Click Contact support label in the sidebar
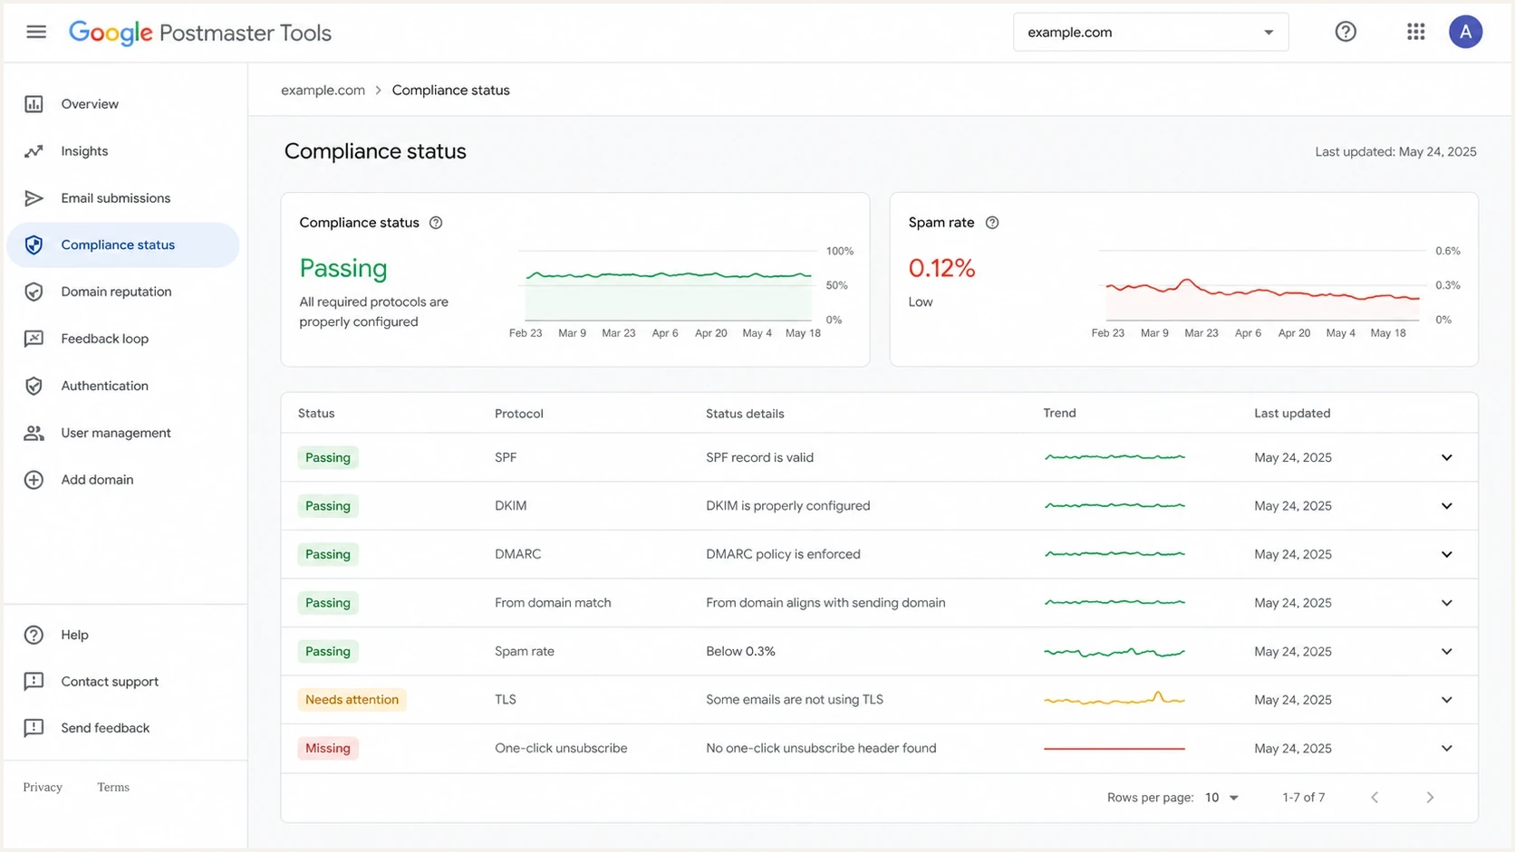 (x=110, y=682)
